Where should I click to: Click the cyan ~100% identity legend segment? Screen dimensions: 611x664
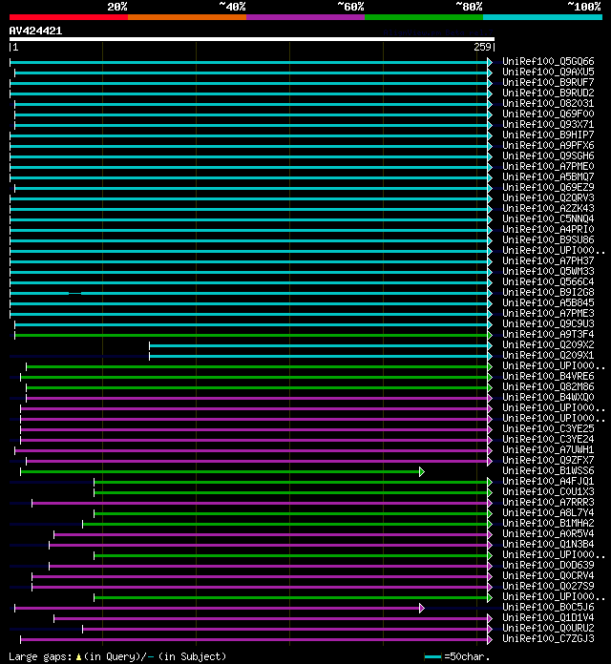click(543, 17)
